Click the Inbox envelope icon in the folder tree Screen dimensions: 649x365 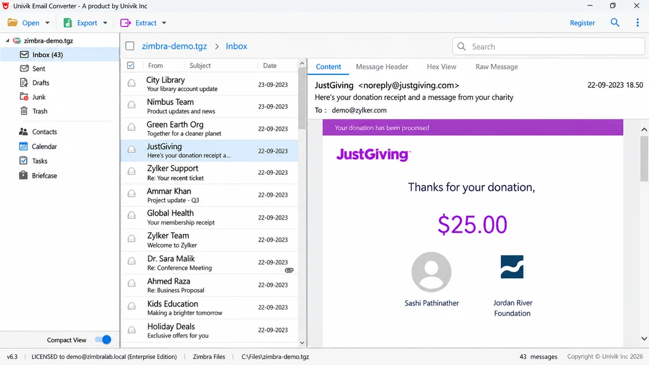(24, 54)
